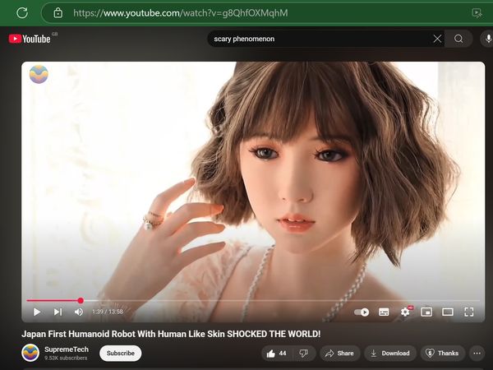This screenshot has height=370, width=493.
Task: Open the SupremeTech channel name link
Action: 67,349
